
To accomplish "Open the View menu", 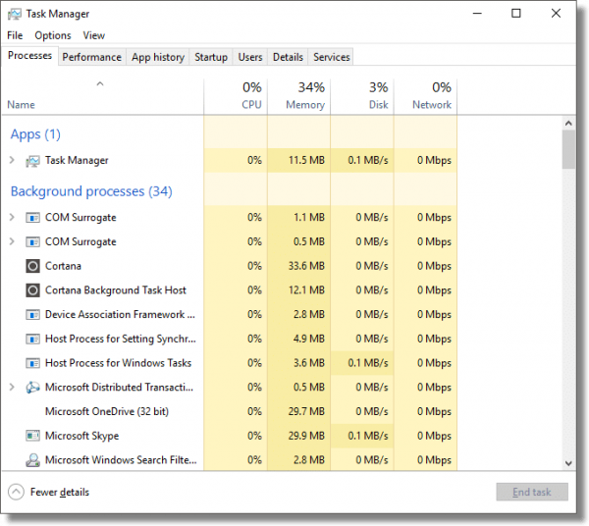I will [x=94, y=35].
